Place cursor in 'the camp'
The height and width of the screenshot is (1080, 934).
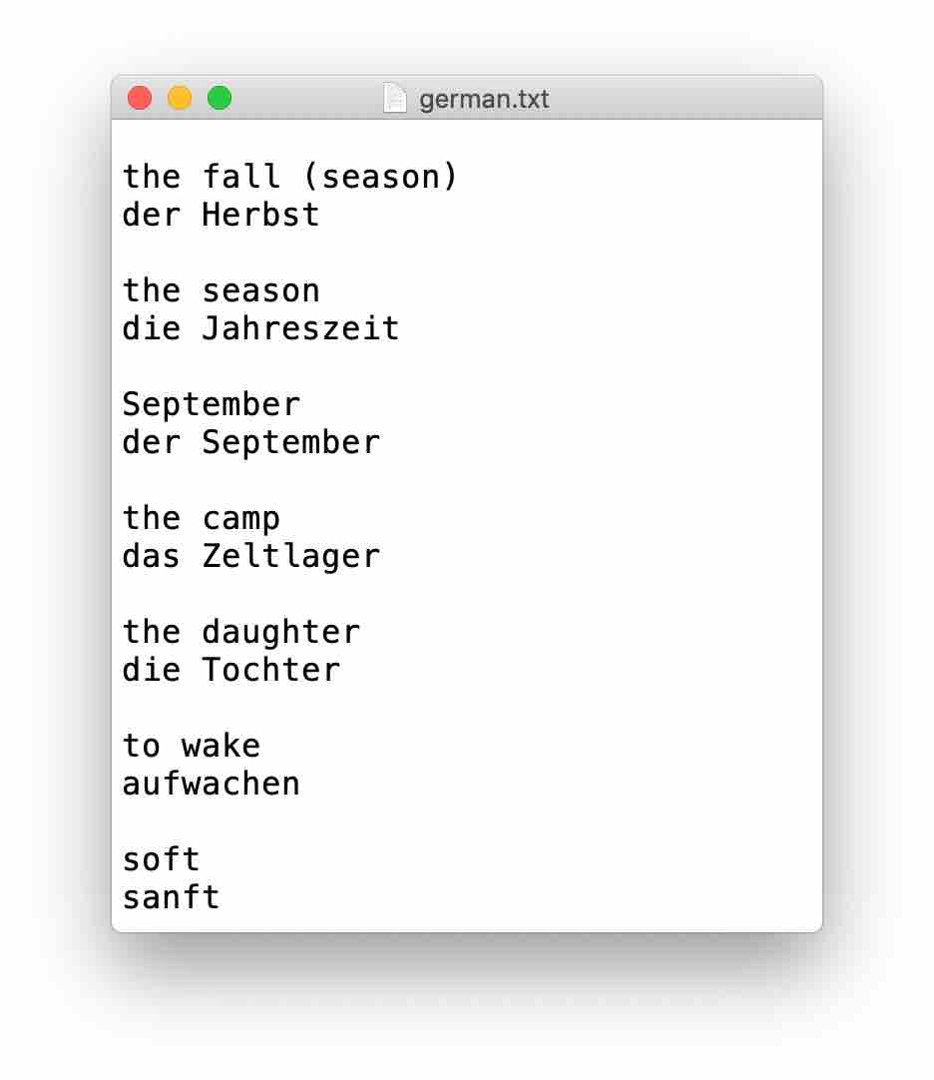(x=202, y=519)
